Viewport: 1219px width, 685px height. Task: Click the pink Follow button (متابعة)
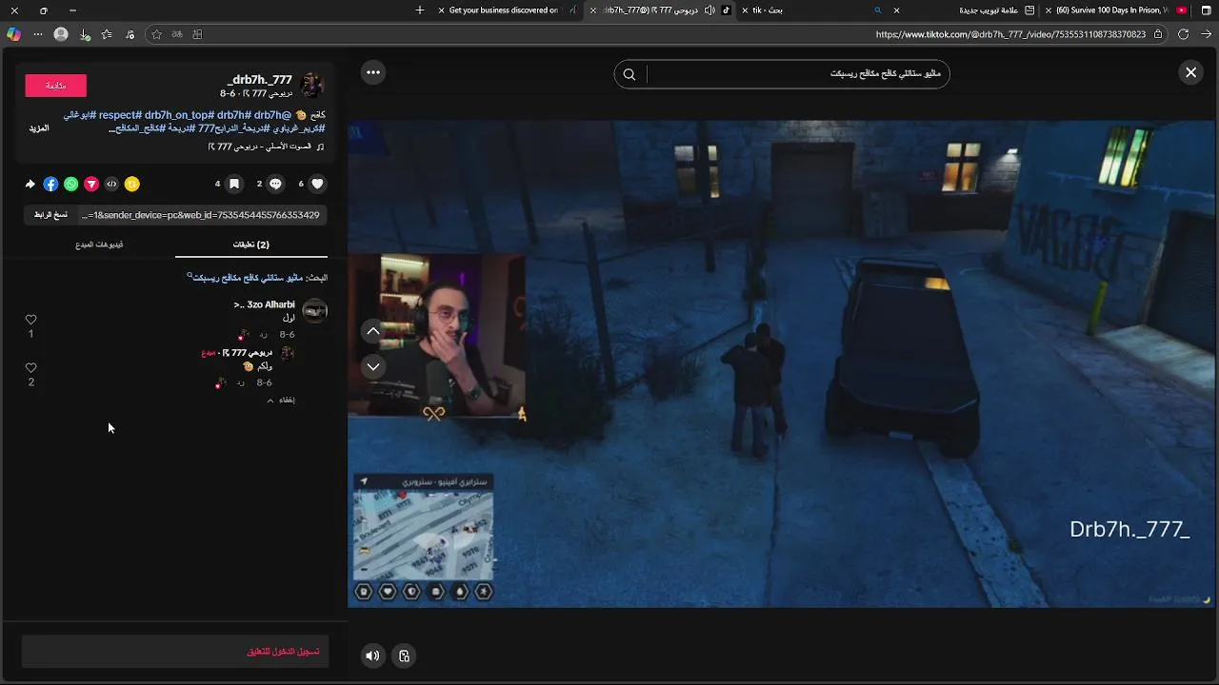point(55,86)
